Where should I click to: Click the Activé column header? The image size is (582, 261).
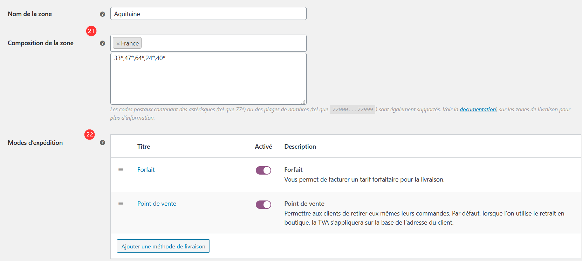tap(263, 147)
